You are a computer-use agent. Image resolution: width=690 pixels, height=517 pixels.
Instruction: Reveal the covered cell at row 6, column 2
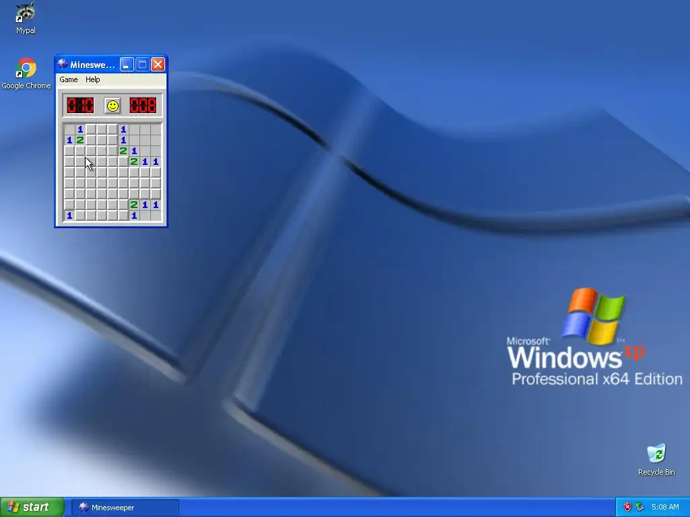pyautogui.click(x=80, y=183)
